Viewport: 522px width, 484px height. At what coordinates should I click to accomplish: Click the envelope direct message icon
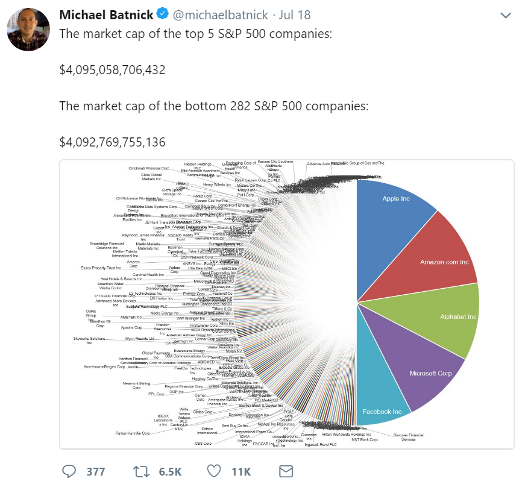[286, 471]
